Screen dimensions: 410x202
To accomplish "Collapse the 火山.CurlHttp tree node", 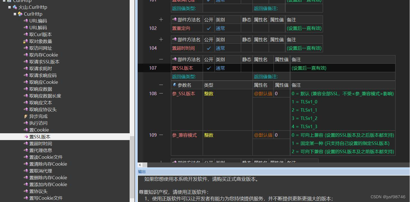I will 10,7.
